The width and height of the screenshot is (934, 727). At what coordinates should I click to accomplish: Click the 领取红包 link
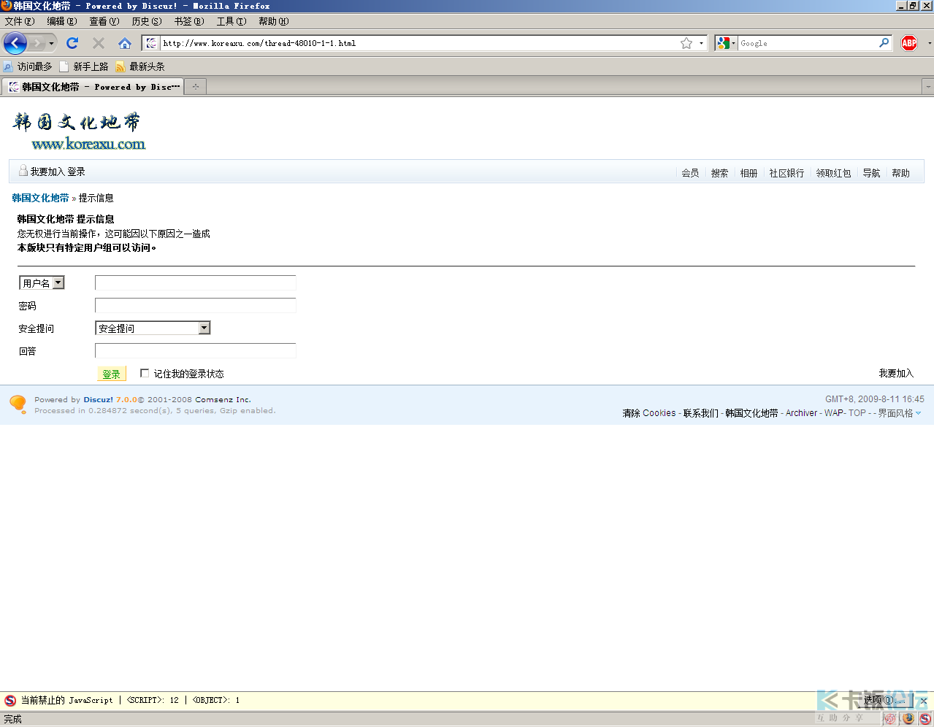point(833,173)
